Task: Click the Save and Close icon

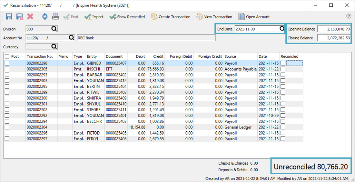Action: (x=20, y=17)
